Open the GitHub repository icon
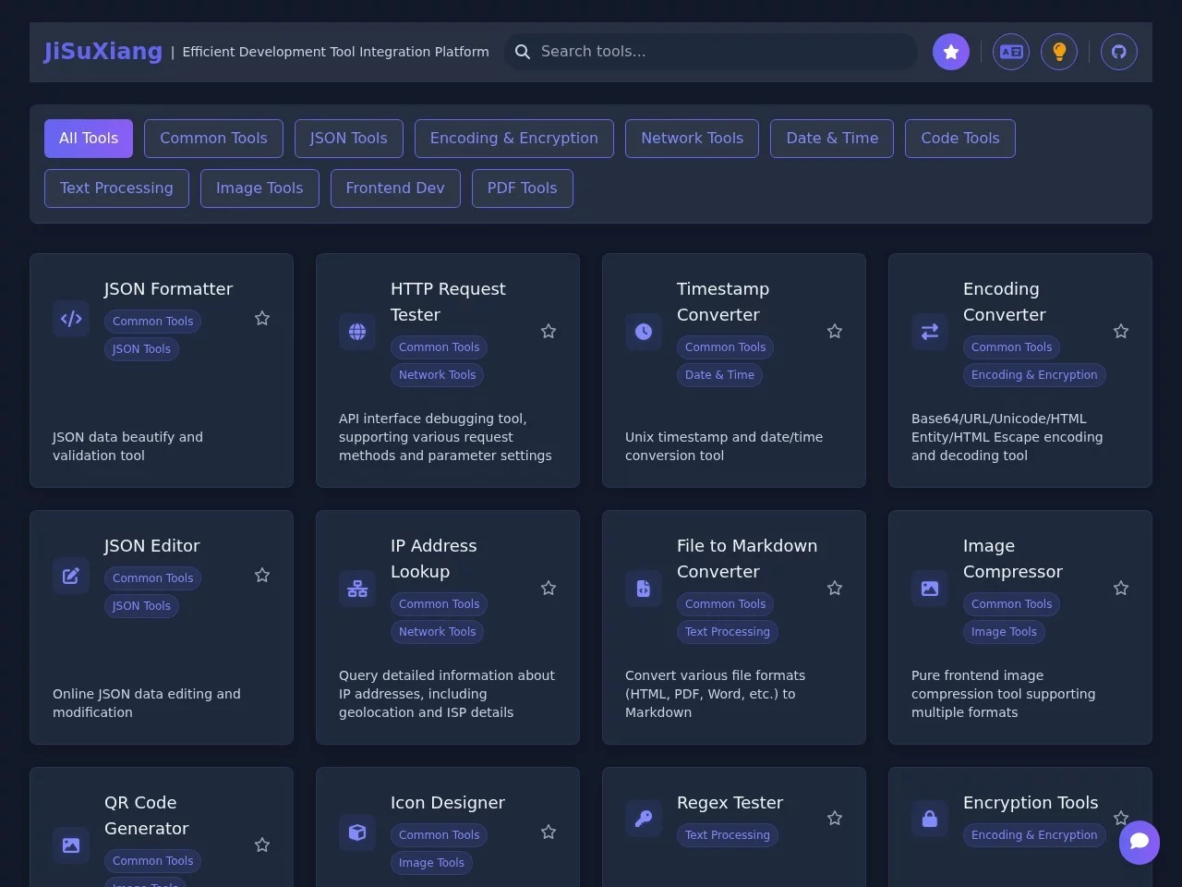1182x887 pixels. tap(1118, 52)
